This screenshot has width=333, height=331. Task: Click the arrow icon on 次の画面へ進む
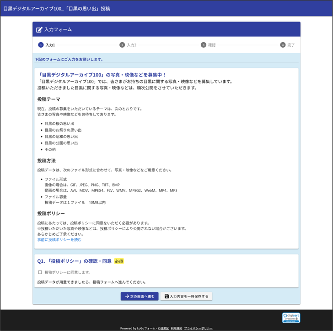[127, 297]
